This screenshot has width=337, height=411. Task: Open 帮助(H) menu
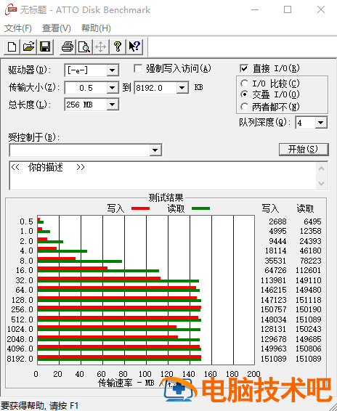pyautogui.click(x=96, y=28)
